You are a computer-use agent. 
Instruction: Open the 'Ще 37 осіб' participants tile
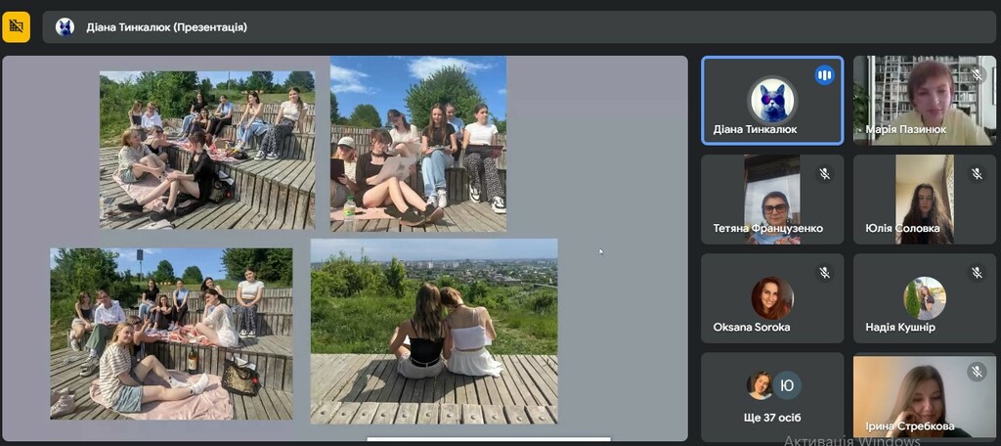point(772,396)
